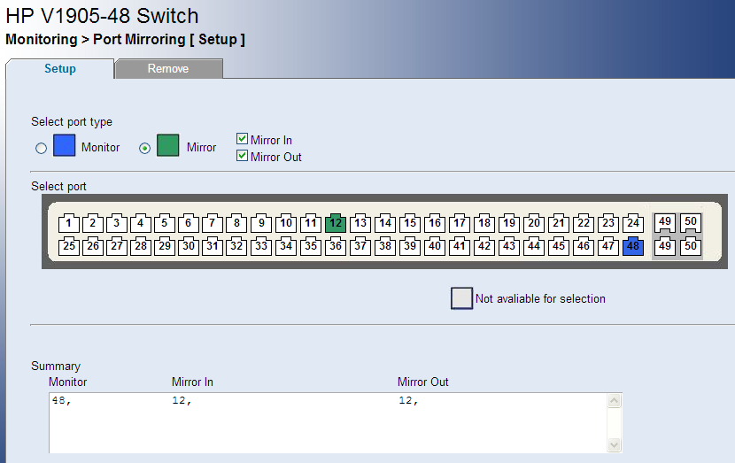The image size is (735, 463).
Task: Click the blue Monitor color swatch
Action: (65, 145)
